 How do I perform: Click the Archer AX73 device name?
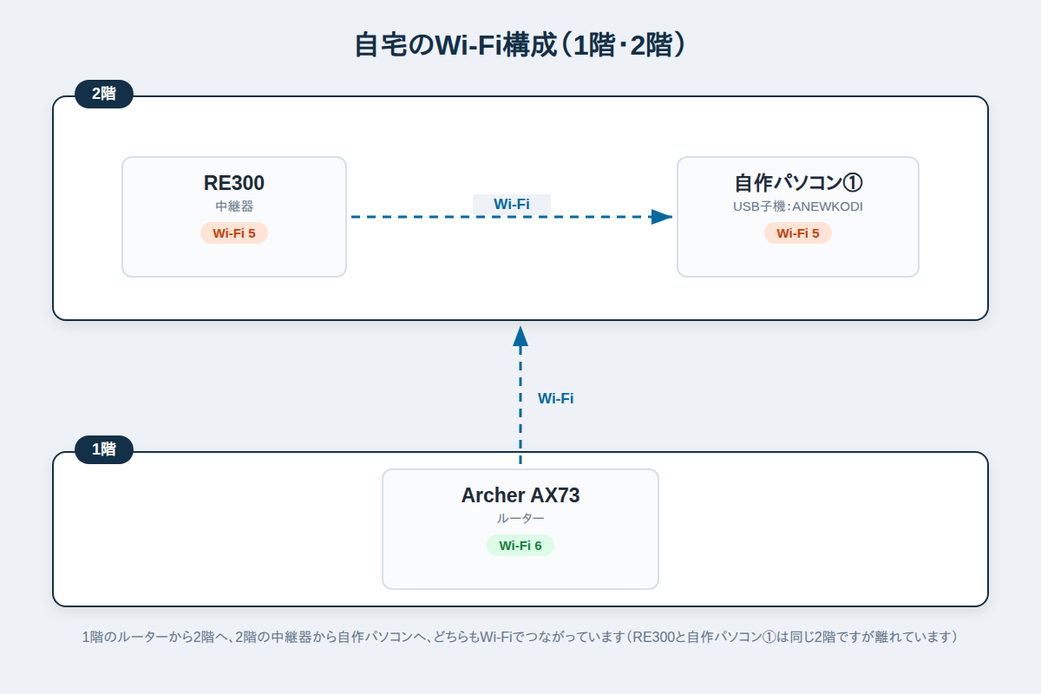520,495
